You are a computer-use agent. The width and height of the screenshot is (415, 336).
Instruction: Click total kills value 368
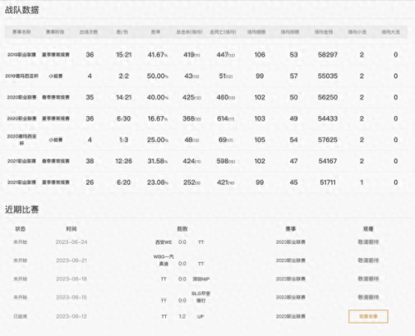coord(188,119)
